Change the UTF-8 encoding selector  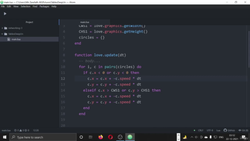pos(210,130)
